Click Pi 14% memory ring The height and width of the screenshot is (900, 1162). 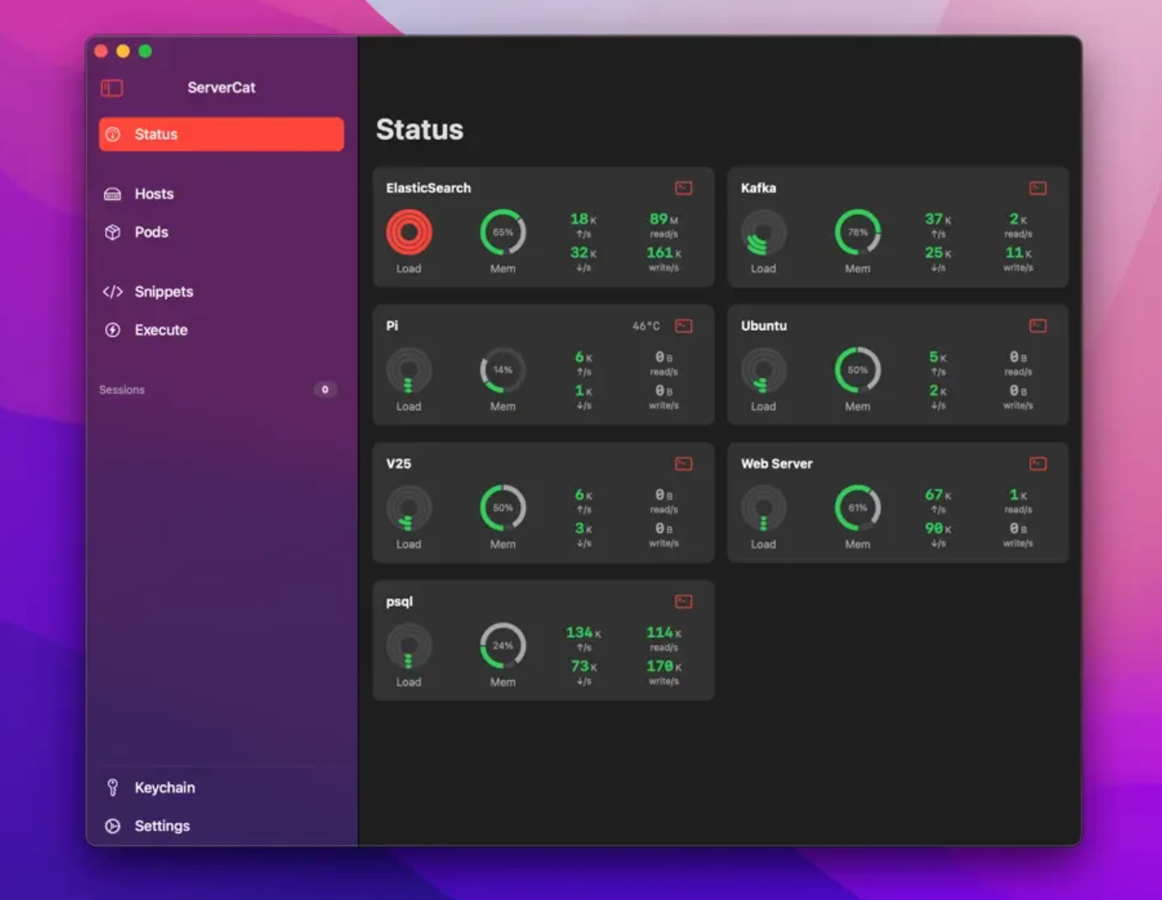pos(503,370)
